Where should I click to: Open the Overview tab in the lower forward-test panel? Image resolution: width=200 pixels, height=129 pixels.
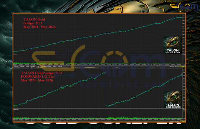coord(16,121)
